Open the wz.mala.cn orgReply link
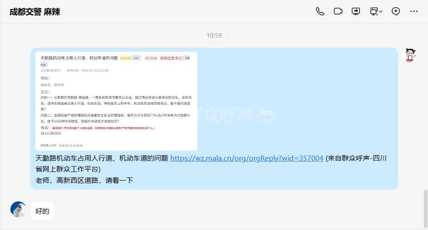This screenshot has width=428, height=230. coord(246,158)
